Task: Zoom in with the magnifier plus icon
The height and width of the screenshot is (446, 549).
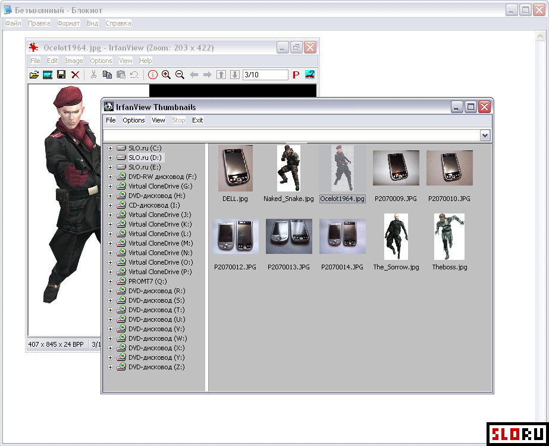Action: [x=166, y=75]
